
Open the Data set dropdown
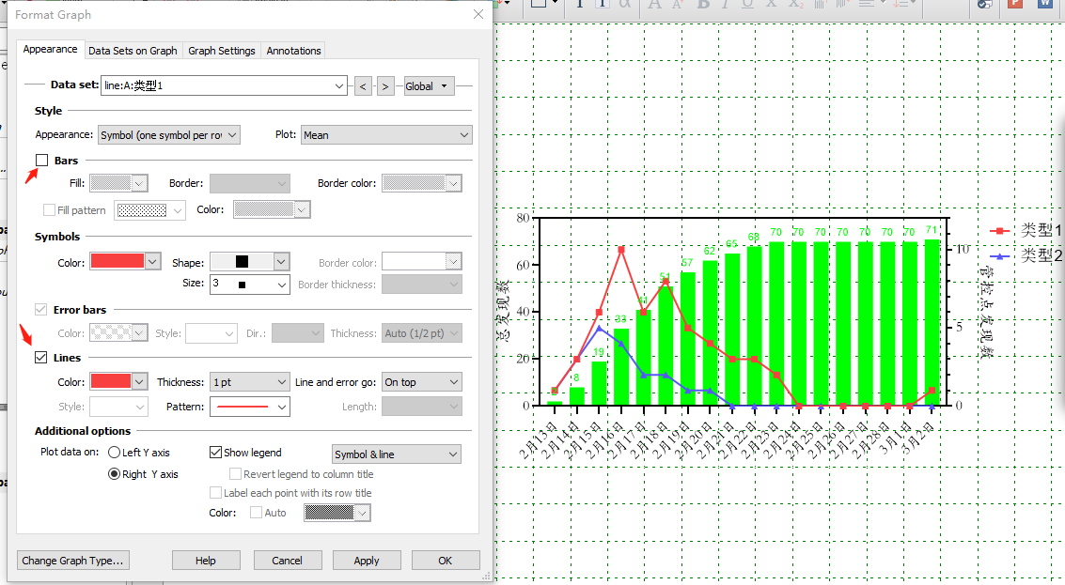coord(339,86)
